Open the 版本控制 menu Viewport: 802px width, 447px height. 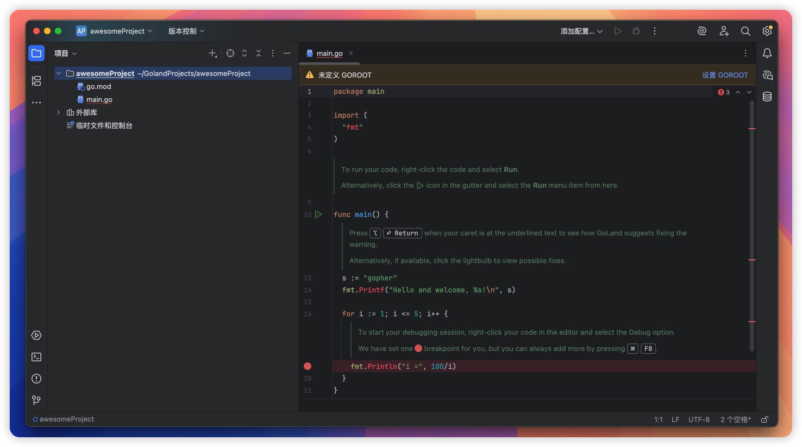click(186, 31)
